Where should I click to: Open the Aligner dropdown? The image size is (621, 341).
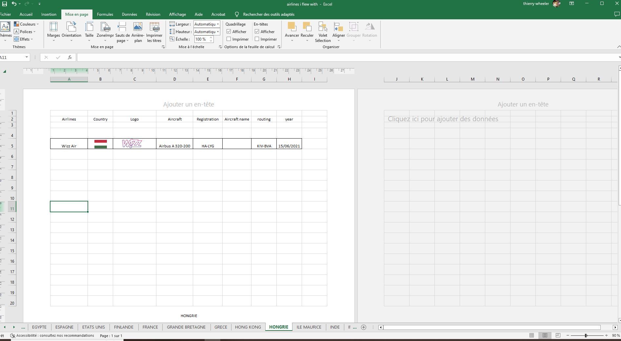tap(339, 41)
